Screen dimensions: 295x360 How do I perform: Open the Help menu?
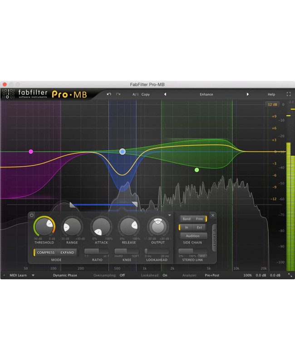[x=271, y=94]
